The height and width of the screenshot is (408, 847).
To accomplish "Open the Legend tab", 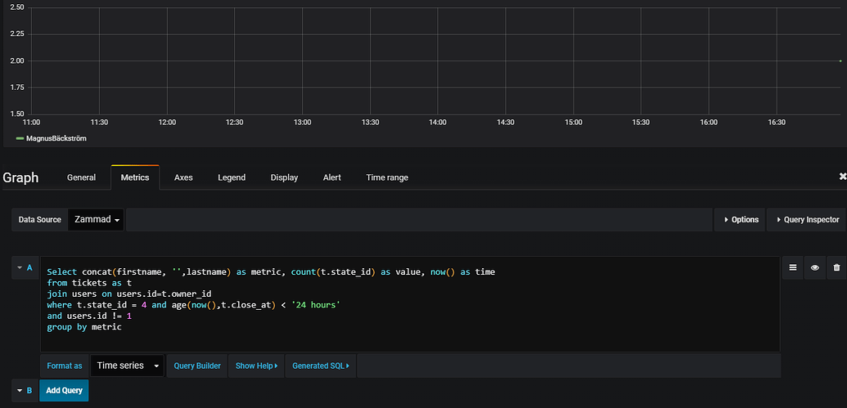I will pos(232,177).
